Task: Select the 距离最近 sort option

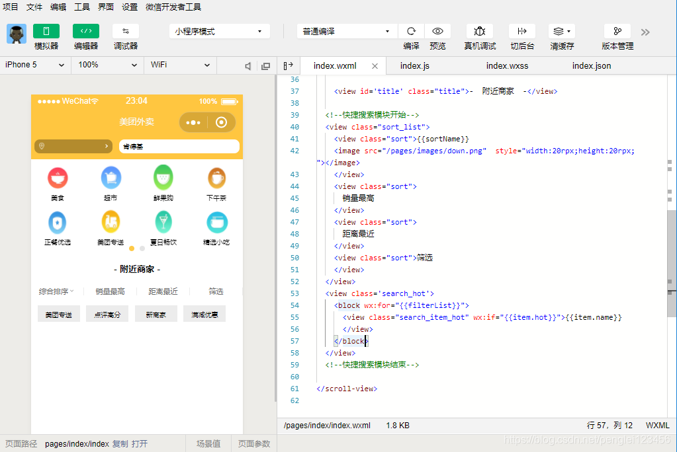Action: coord(163,291)
